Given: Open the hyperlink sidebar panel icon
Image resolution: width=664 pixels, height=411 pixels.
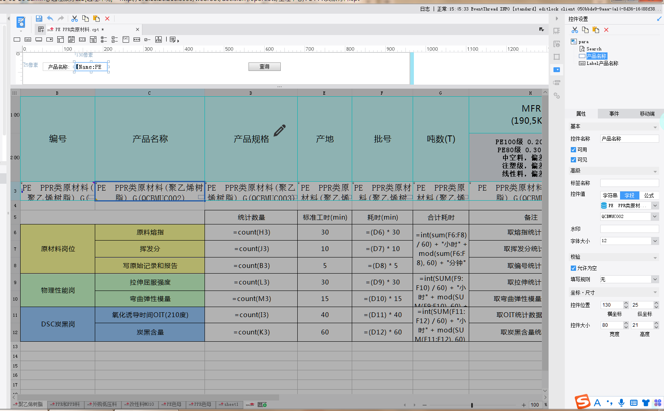Looking at the screenshot, I should [557, 95].
